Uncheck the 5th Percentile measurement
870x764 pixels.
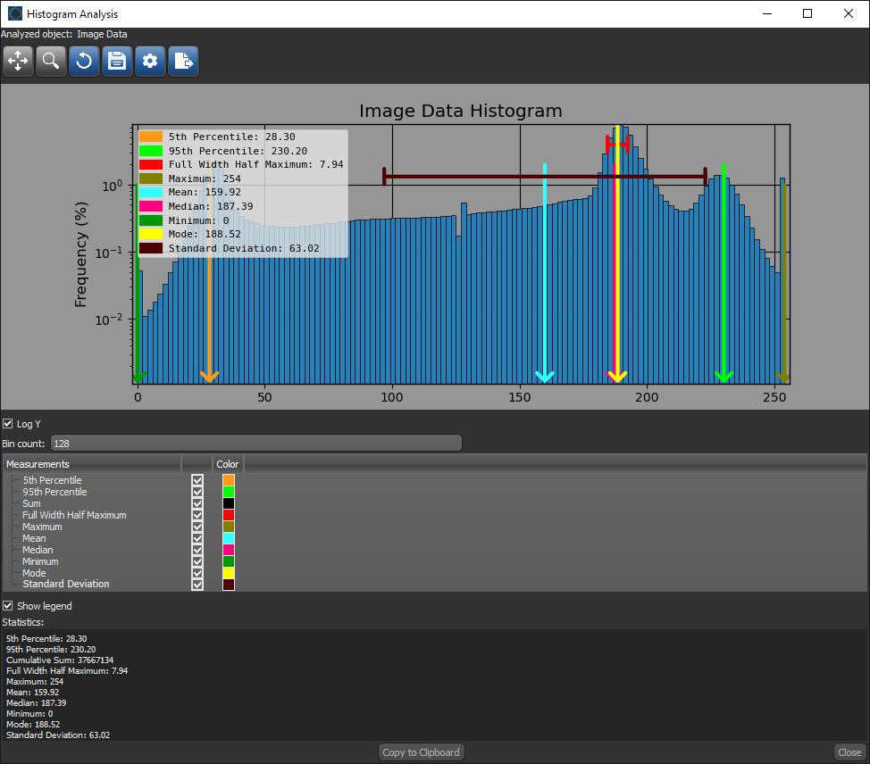[197, 480]
